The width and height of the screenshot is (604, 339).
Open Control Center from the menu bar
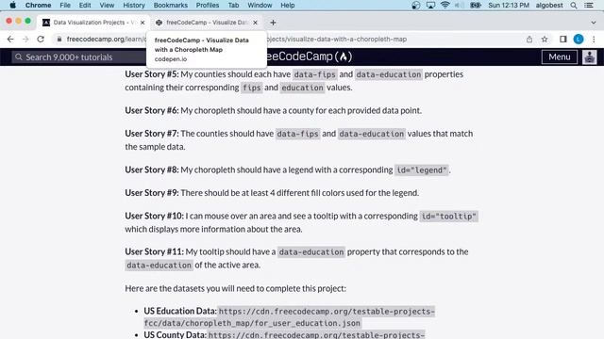[589, 5]
